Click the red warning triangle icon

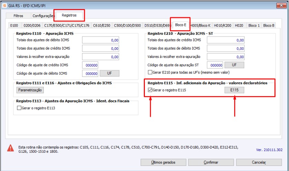coord(10,148)
